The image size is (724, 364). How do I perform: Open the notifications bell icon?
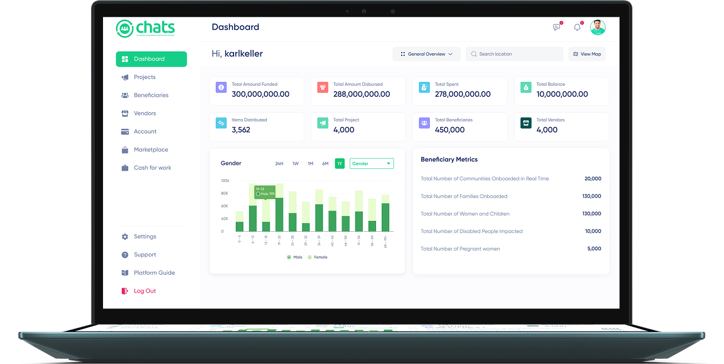577,27
